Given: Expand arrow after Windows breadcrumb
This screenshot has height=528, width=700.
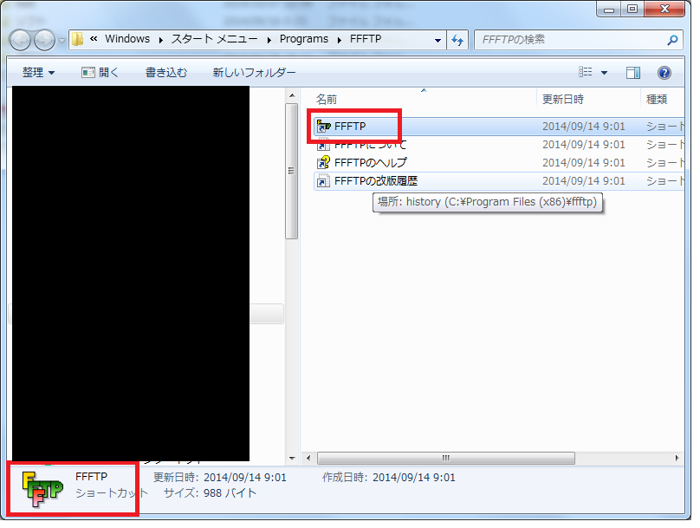Looking at the screenshot, I should point(161,40).
